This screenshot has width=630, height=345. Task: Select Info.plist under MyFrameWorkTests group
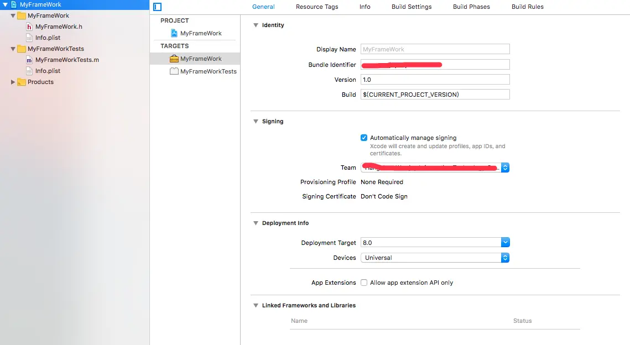(48, 71)
